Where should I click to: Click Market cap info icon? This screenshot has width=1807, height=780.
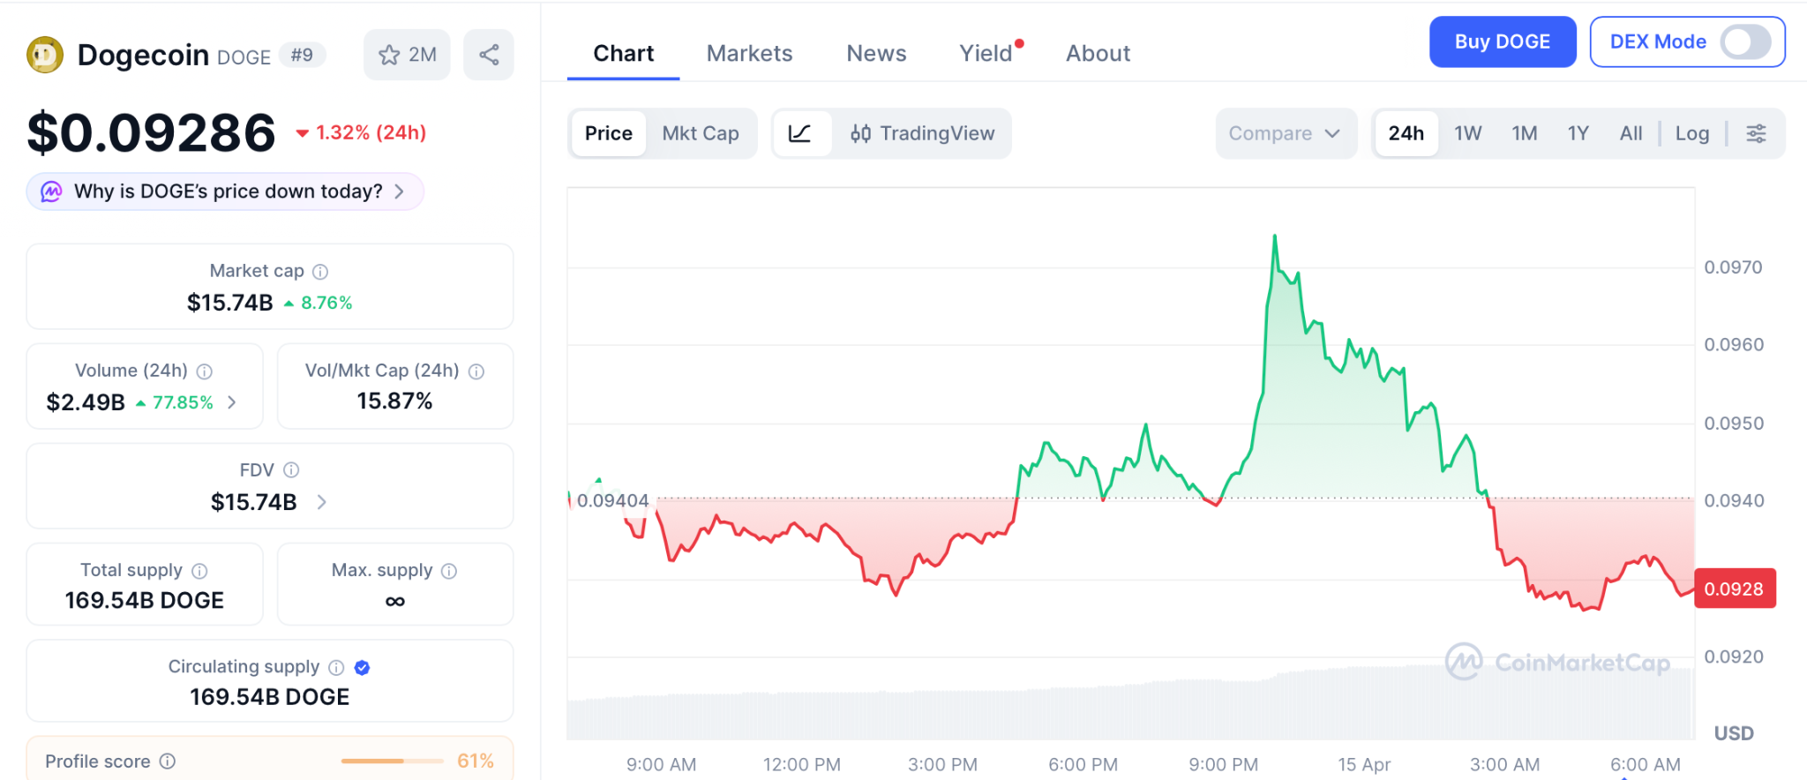click(x=320, y=272)
